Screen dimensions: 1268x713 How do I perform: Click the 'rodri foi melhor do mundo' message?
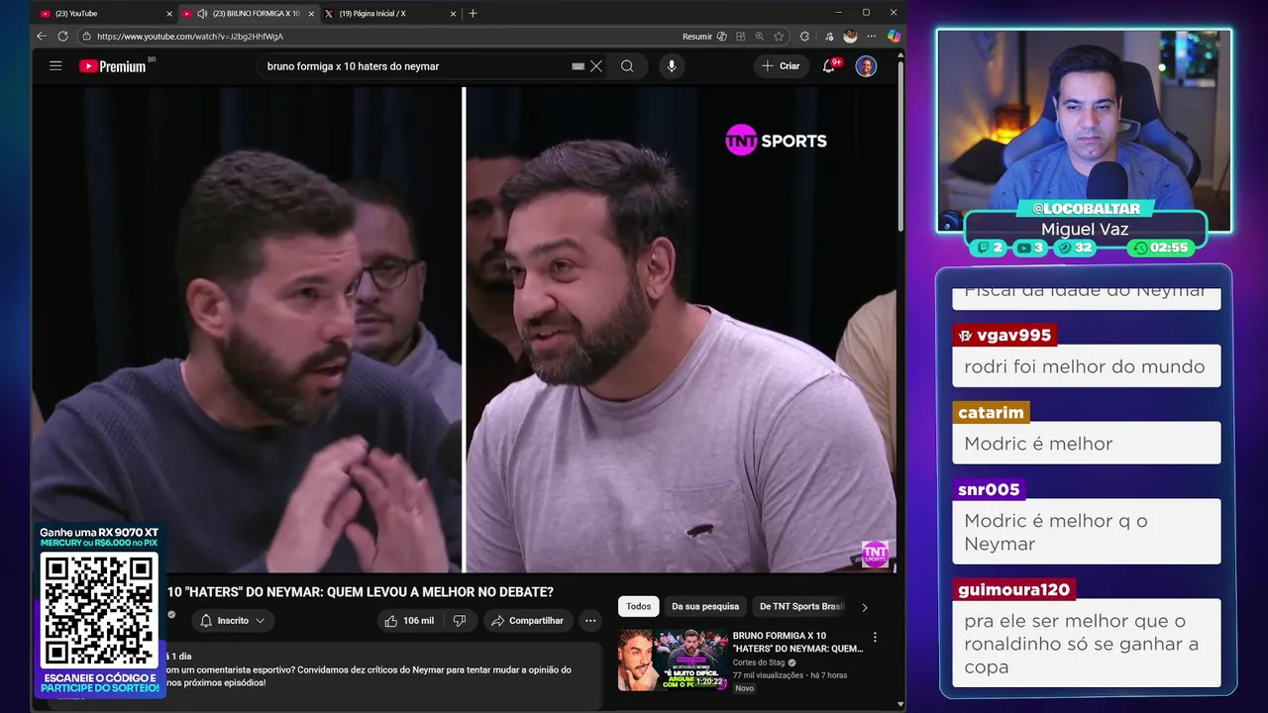(1086, 366)
